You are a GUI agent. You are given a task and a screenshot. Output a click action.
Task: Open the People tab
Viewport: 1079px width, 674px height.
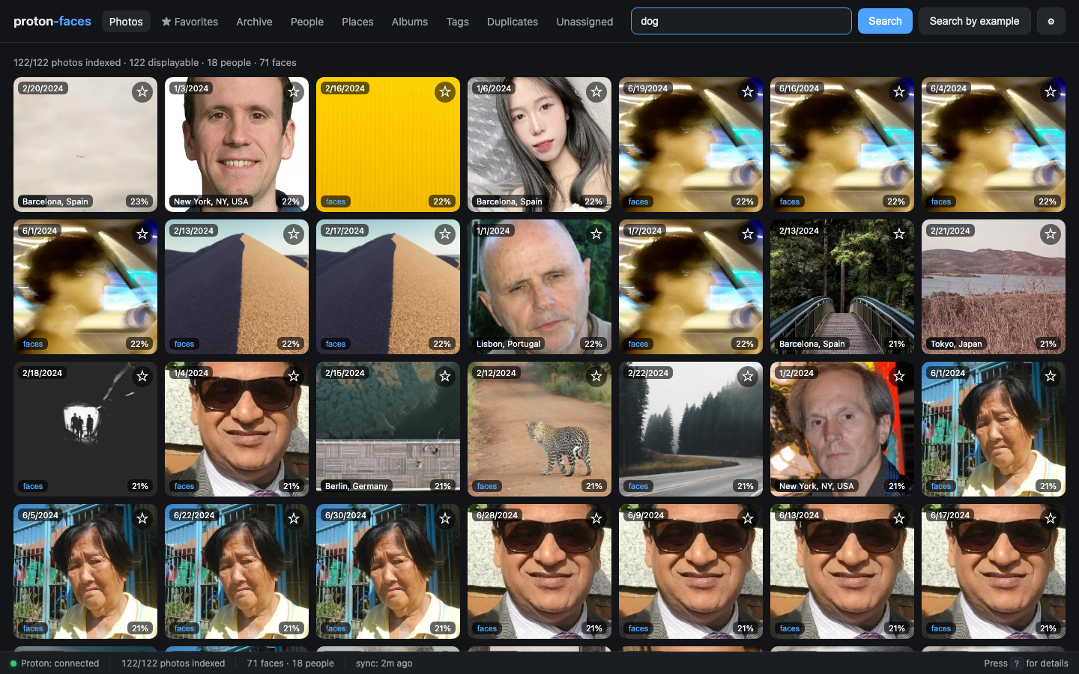point(307,22)
